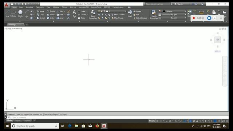Click the TOP face of ViewCube

click(218, 40)
